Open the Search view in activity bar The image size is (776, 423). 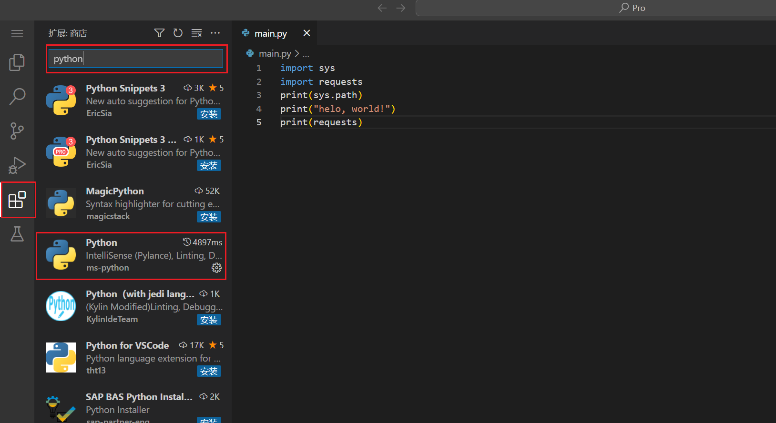[x=17, y=97]
